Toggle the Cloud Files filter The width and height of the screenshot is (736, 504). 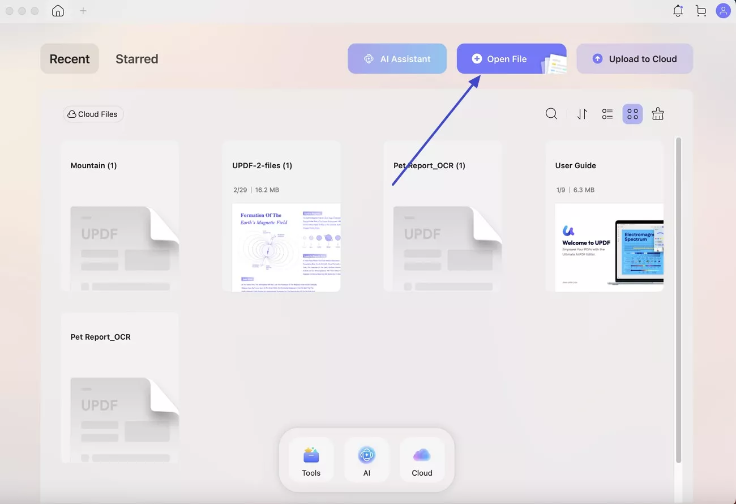click(93, 114)
